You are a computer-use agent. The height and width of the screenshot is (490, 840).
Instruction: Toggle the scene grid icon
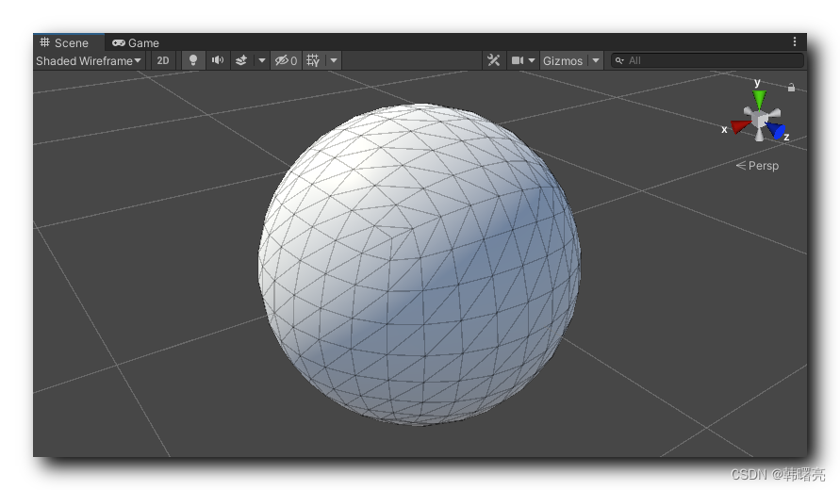click(313, 60)
